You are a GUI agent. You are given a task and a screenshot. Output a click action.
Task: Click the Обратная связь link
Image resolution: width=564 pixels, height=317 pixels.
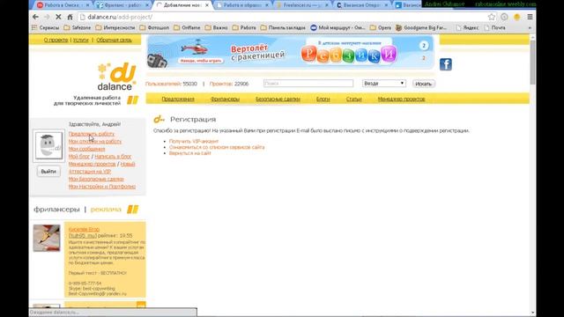click(x=114, y=40)
